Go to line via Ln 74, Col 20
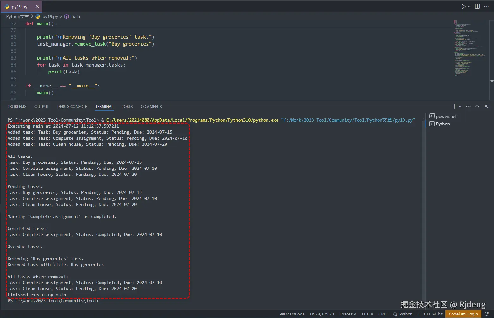Viewport: 494px width, 318px height. pos(322,314)
